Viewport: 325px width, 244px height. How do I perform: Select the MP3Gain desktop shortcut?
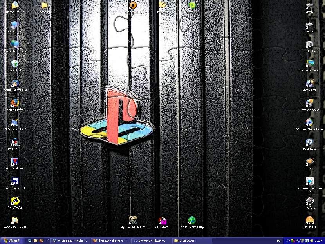(310, 203)
